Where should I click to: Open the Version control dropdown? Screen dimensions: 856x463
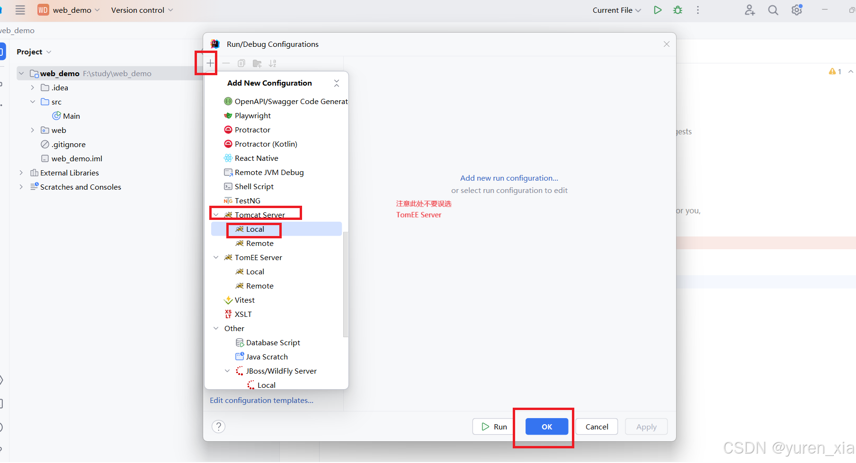point(142,10)
